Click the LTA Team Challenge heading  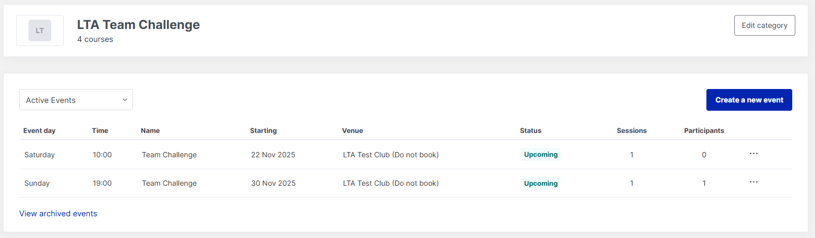pos(138,25)
